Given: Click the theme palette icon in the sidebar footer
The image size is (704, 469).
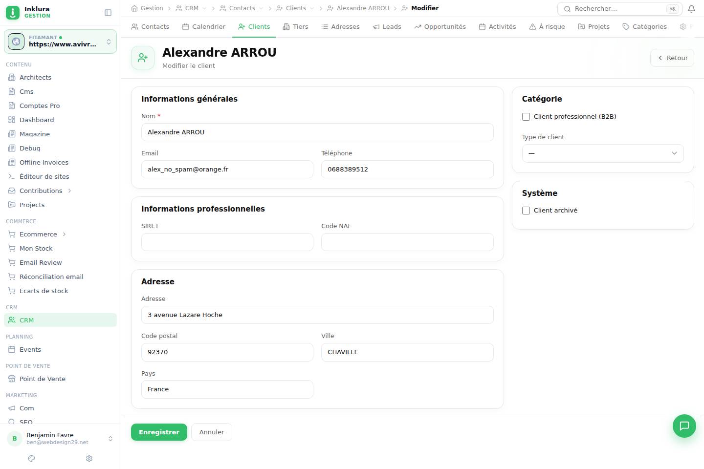Looking at the screenshot, I should [32, 458].
